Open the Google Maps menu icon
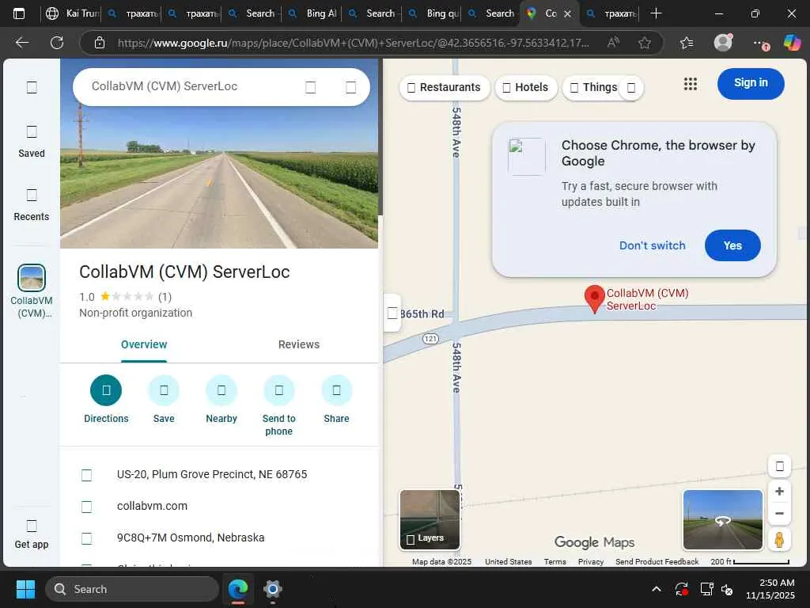The height and width of the screenshot is (608, 810). (32, 87)
